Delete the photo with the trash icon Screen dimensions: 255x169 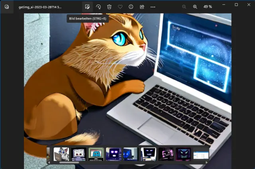point(109,7)
